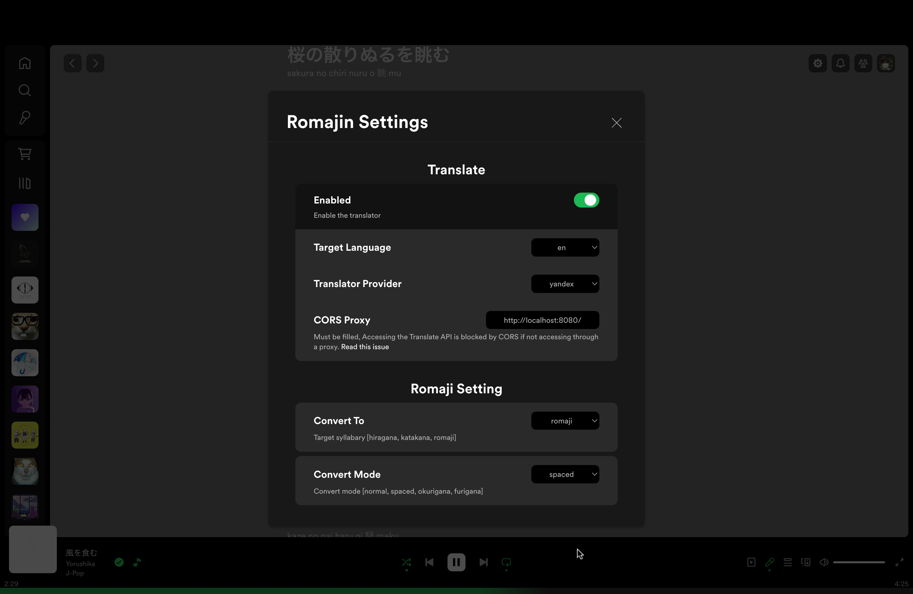Click the microphone lyrics sidebar icon

[x=25, y=117]
